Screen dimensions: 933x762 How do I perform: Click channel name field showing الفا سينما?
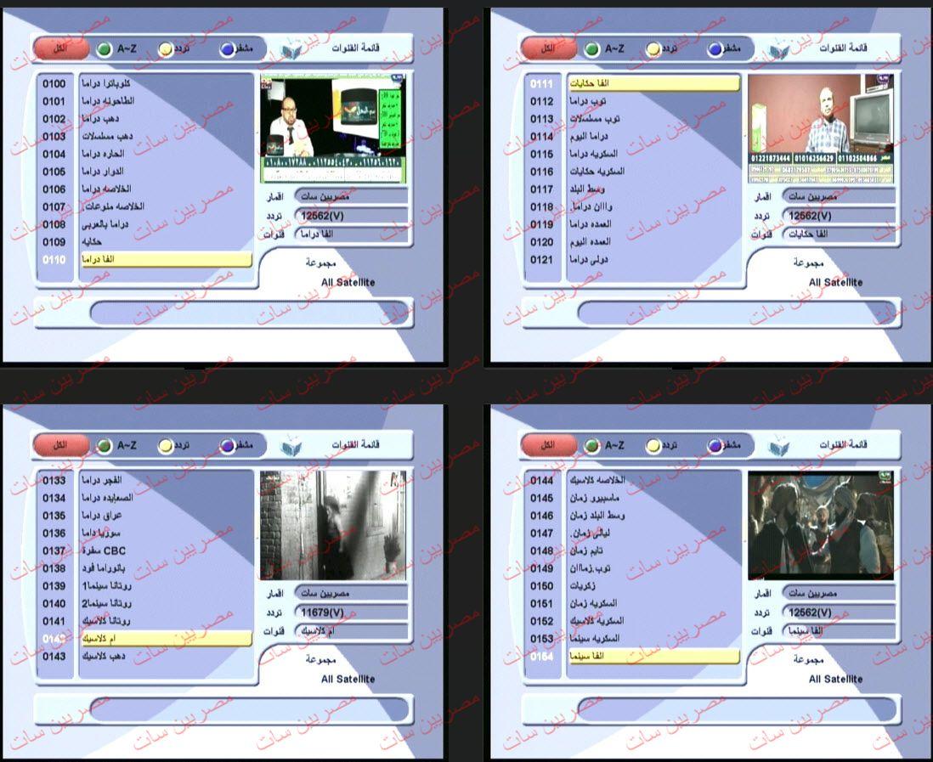click(838, 631)
